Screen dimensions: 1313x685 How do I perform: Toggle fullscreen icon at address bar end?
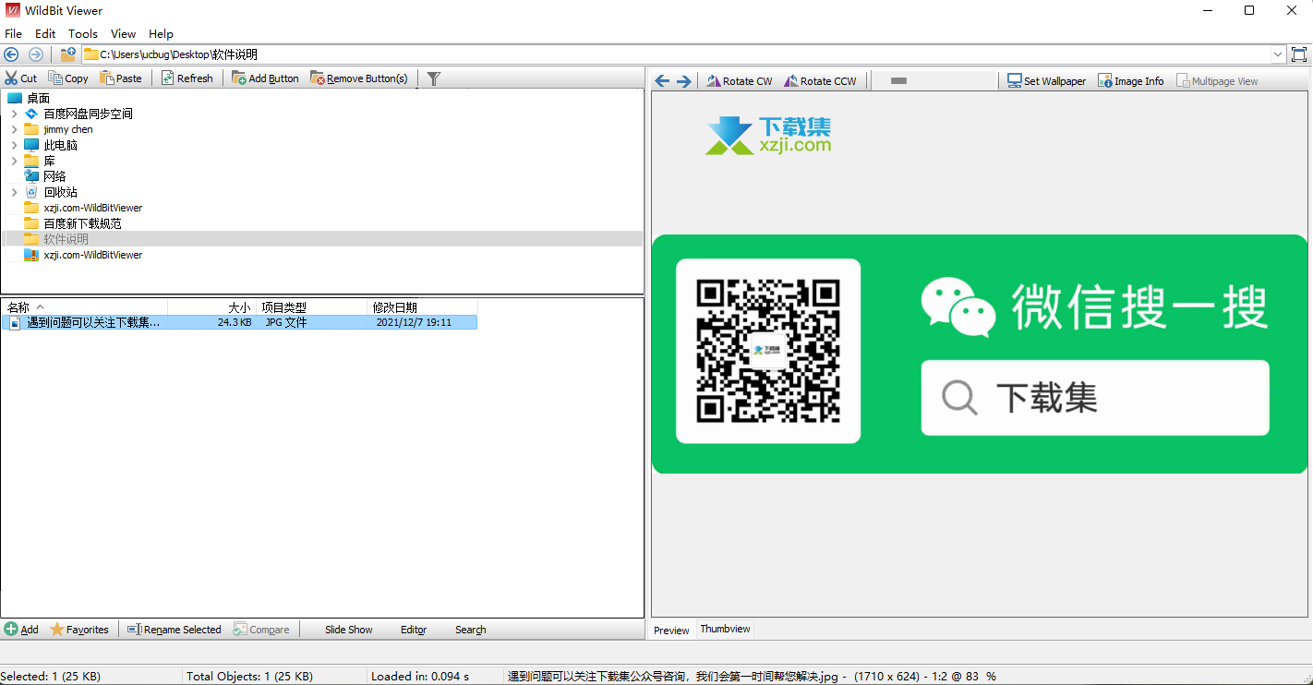[x=1299, y=54]
